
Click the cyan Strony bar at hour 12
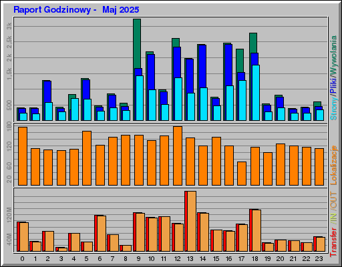(x=178, y=99)
